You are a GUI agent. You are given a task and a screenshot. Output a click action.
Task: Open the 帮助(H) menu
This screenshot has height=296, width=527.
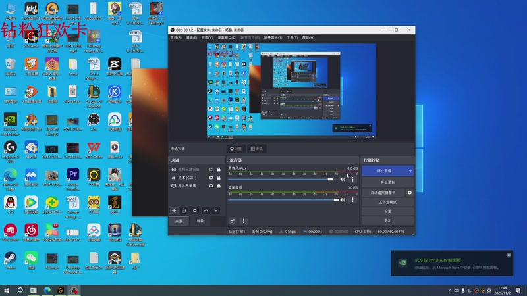(308, 37)
